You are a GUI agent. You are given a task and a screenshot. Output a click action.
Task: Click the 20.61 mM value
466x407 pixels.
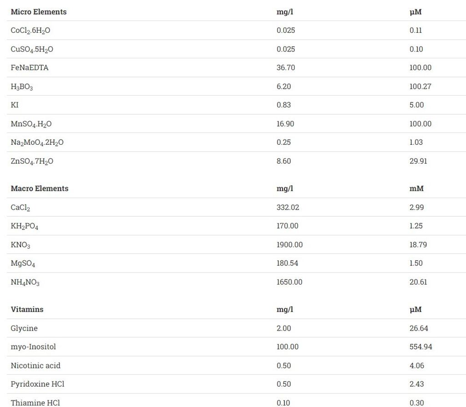point(418,282)
